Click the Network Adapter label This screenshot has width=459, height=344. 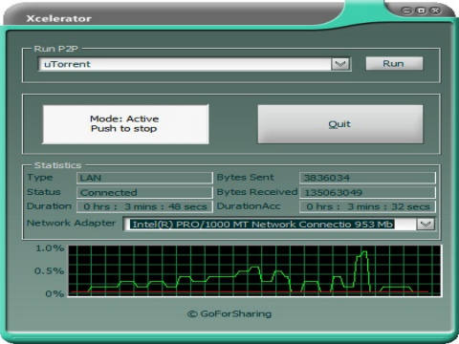71,223
